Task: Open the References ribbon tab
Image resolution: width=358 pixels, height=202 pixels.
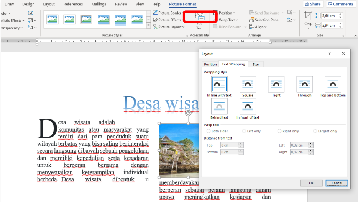Action: (x=73, y=4)
